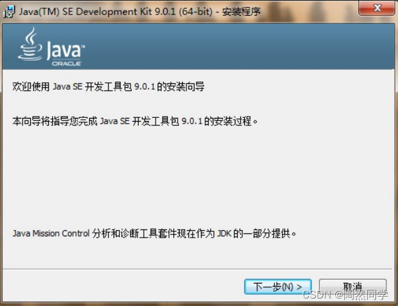Click the Java Mission Control phrase
Image resolution: width=398 pixels, height=306 pixels.
51,233
